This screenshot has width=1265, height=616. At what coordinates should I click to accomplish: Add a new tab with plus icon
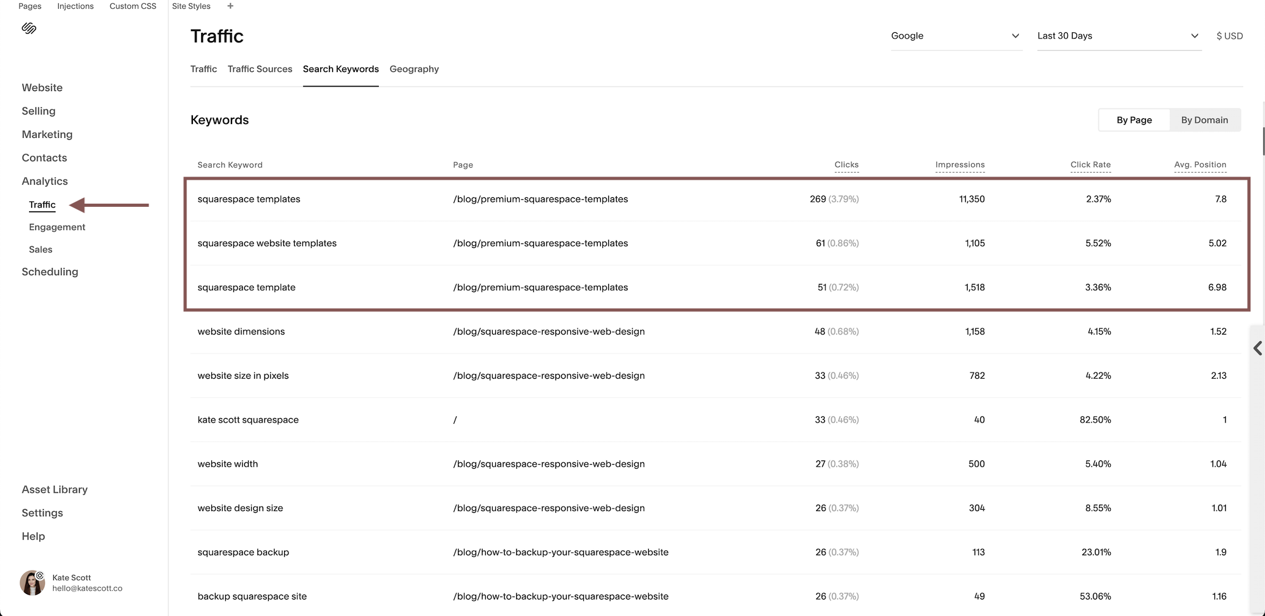230,6
